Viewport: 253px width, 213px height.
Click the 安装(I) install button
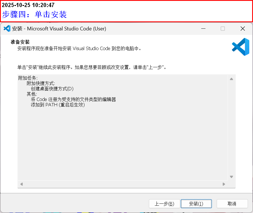pos(196,204)
